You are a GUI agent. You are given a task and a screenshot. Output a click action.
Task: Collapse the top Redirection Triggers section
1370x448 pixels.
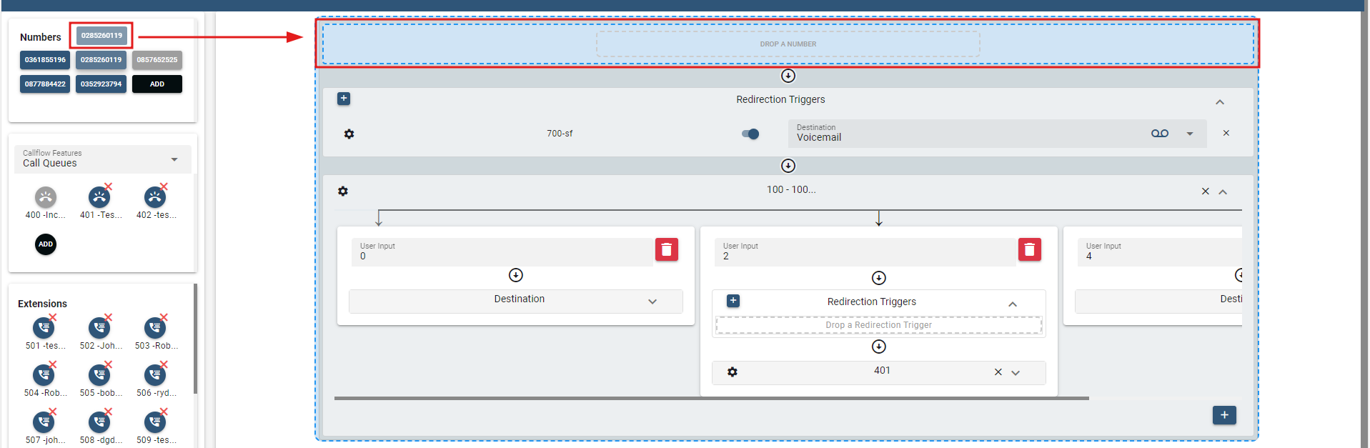point(1220,102)
